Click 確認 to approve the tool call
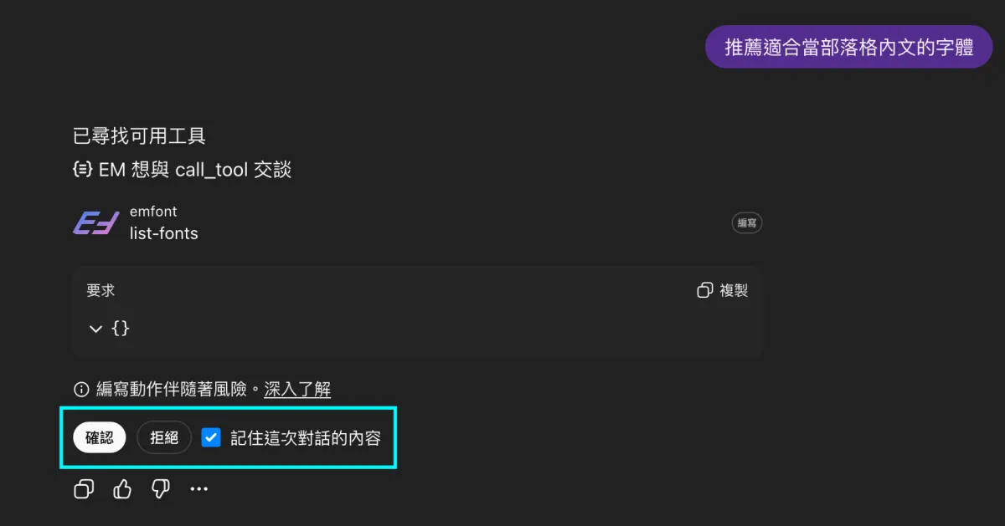Image resolution: width=1005 pixels, height=526 pixels. tap(99, 437)
